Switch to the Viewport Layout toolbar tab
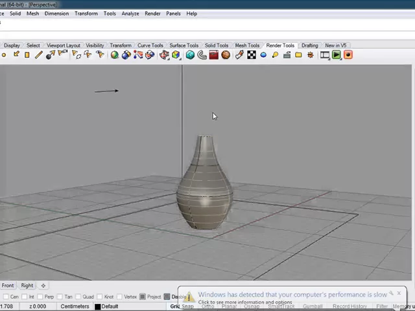 pos(64,45)
